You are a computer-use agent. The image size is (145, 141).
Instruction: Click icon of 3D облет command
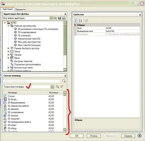click(5, 125)
